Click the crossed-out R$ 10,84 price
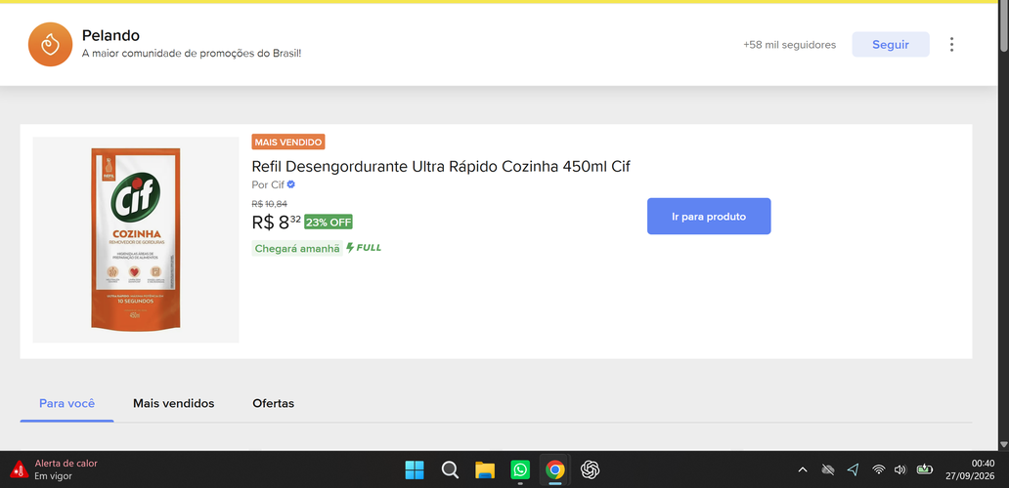1009x488 pixels. pos(269,204)
